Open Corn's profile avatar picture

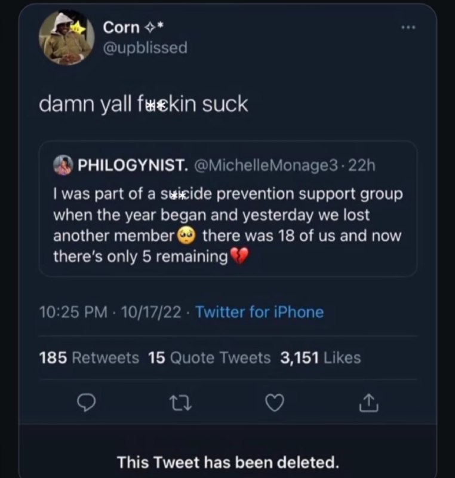(67, 38)
